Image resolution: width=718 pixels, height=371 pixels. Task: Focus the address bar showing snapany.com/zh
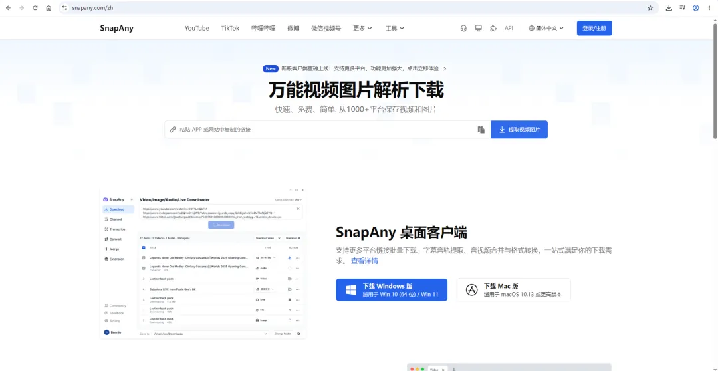[x=357, y=8]
